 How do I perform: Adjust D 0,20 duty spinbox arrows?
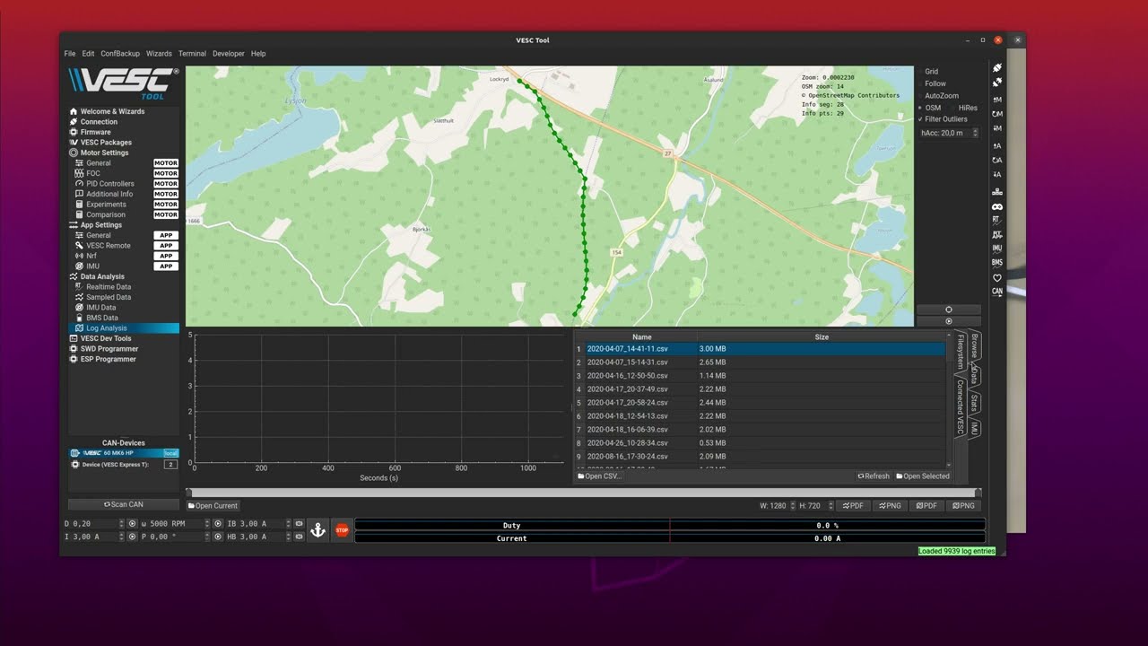point(121,523)
